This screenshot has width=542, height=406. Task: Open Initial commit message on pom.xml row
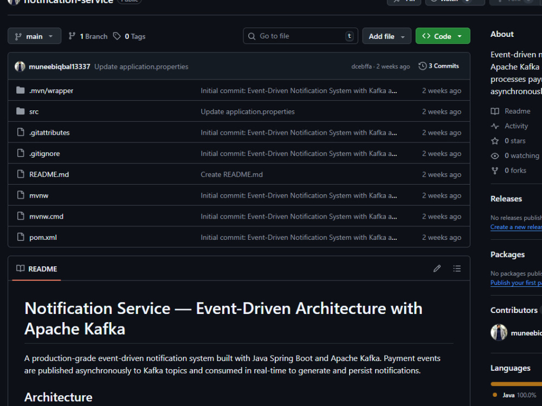[299, 237]
